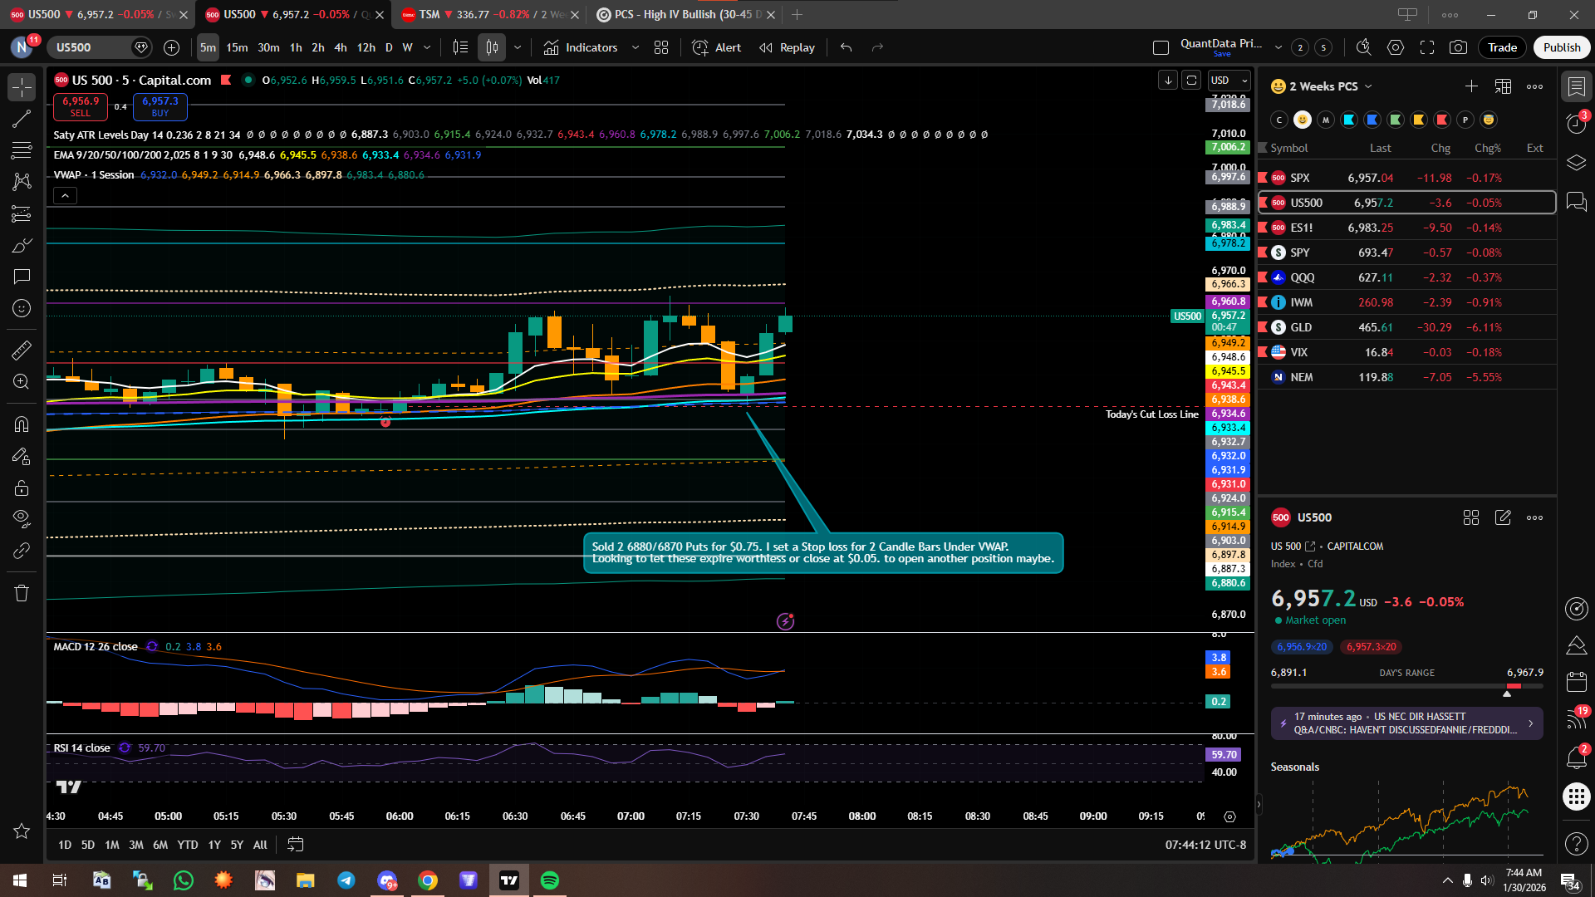Take a chart snapshot with camera icon
Screen dimensions: 1595x897
pyautogui.click(x=1458, y=47)
